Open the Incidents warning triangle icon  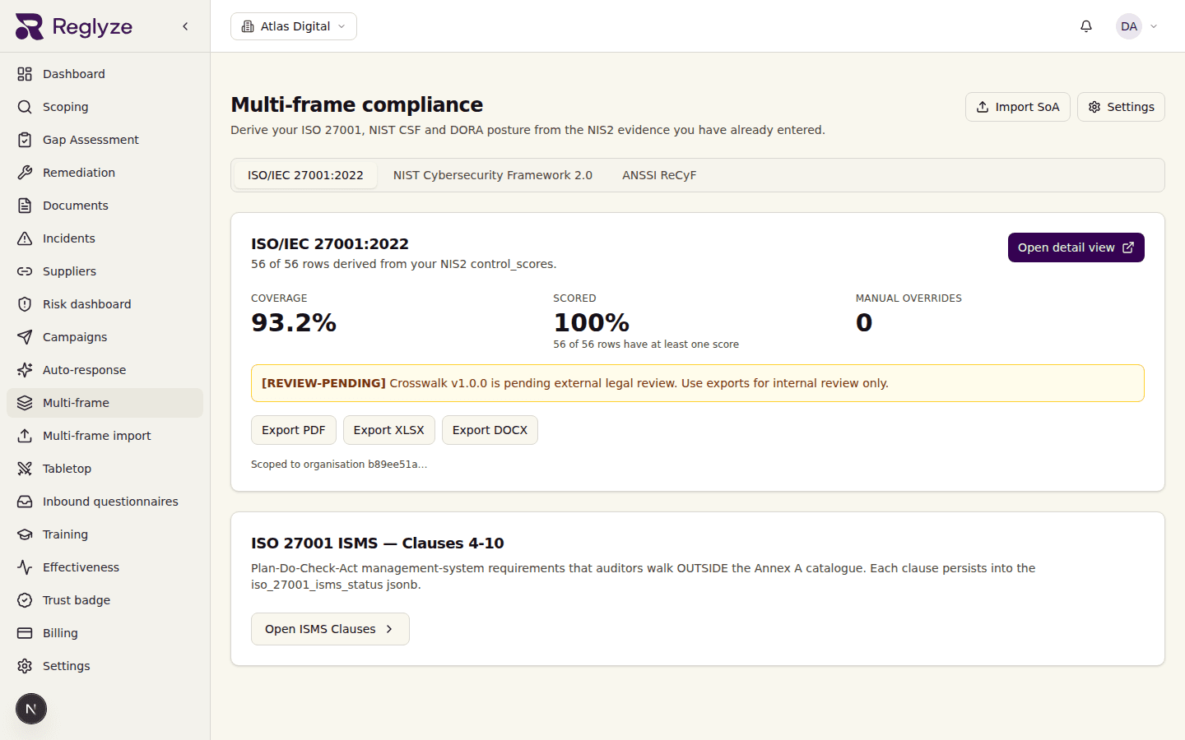(x=25, y=238)
